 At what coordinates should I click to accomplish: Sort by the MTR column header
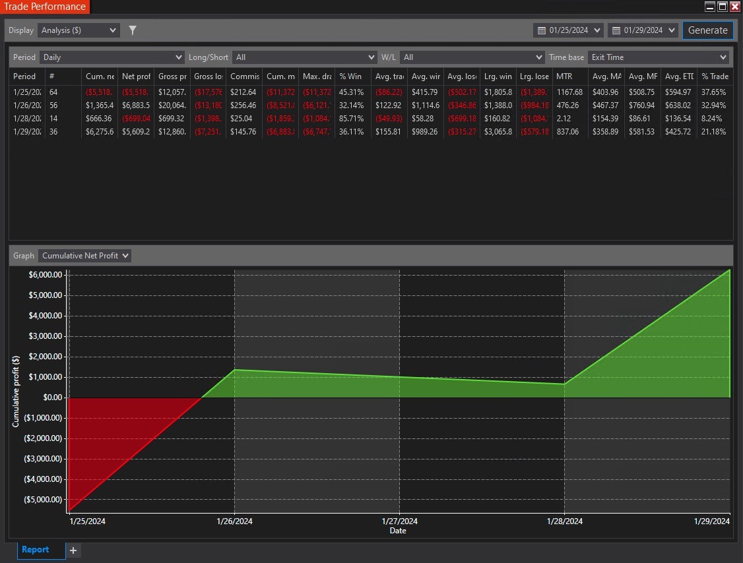click(570, 76)
